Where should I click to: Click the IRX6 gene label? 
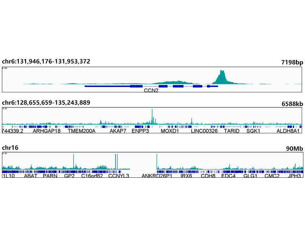[x=186, y=176]
